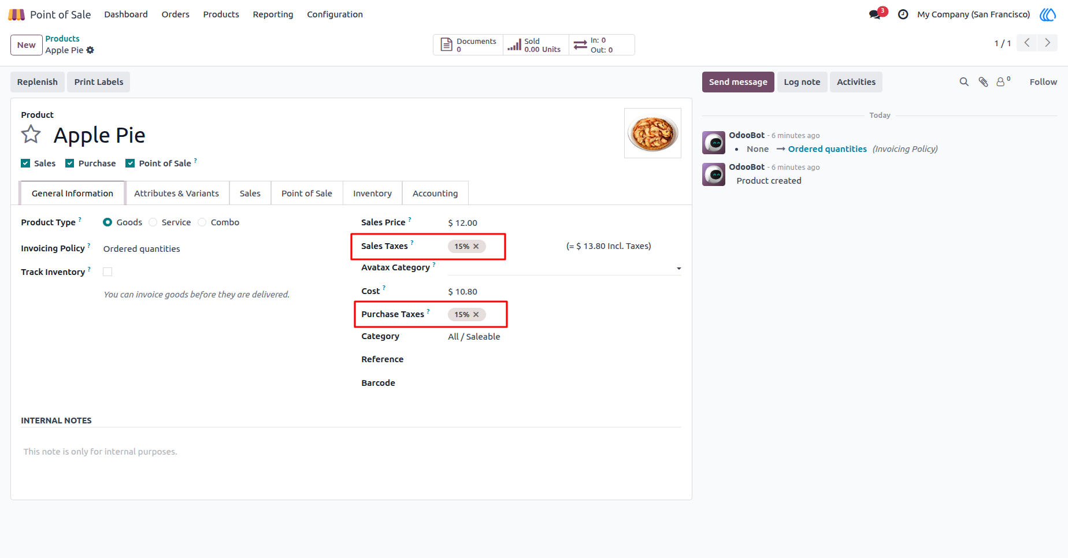Switch to the Sales tab
Image resolution: width=1068 pixels, height=558 pixels.
pyautogui.click(x=250, y=194)
